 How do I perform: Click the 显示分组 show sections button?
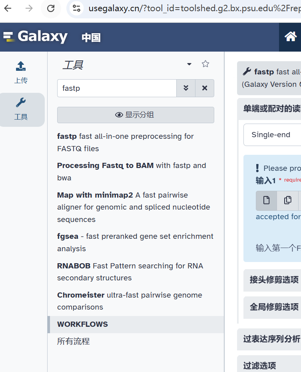(x=136, y=115)
